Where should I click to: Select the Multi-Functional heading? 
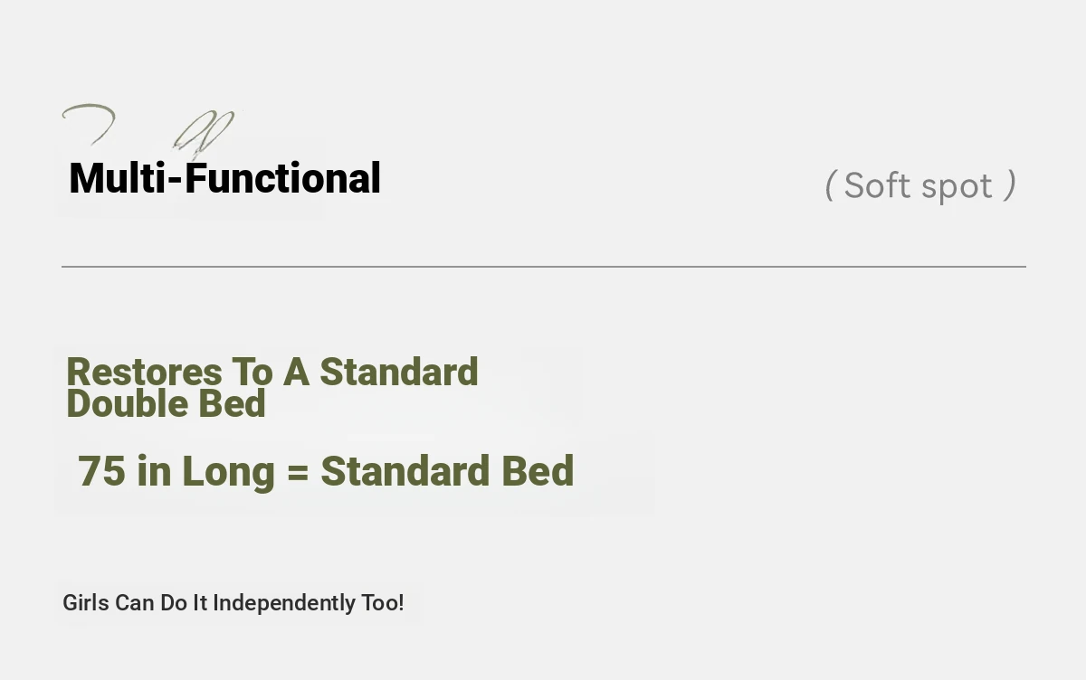[224, 178]
